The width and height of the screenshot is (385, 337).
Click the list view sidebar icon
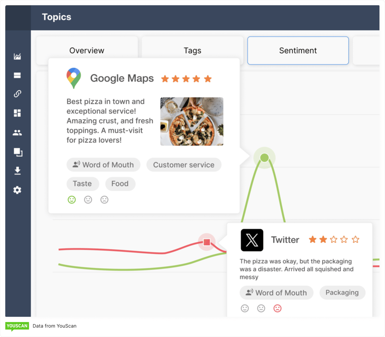coord(17,75)
